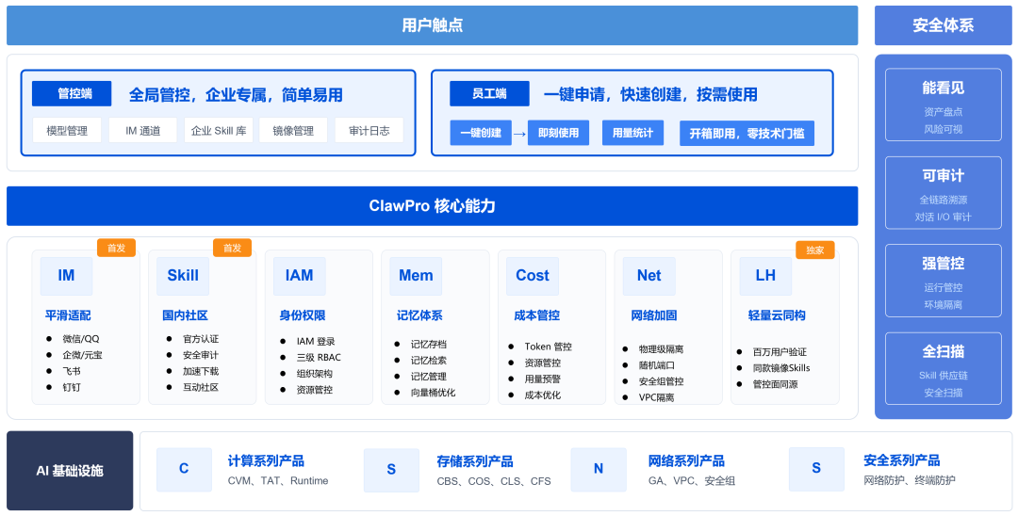Open the 企业 Skill 库 chip

(x=219, y=130)
